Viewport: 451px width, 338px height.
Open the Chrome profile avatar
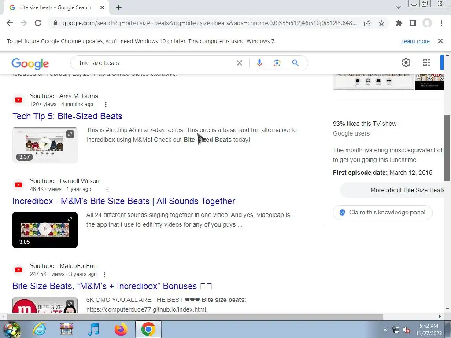coord(427,23)
